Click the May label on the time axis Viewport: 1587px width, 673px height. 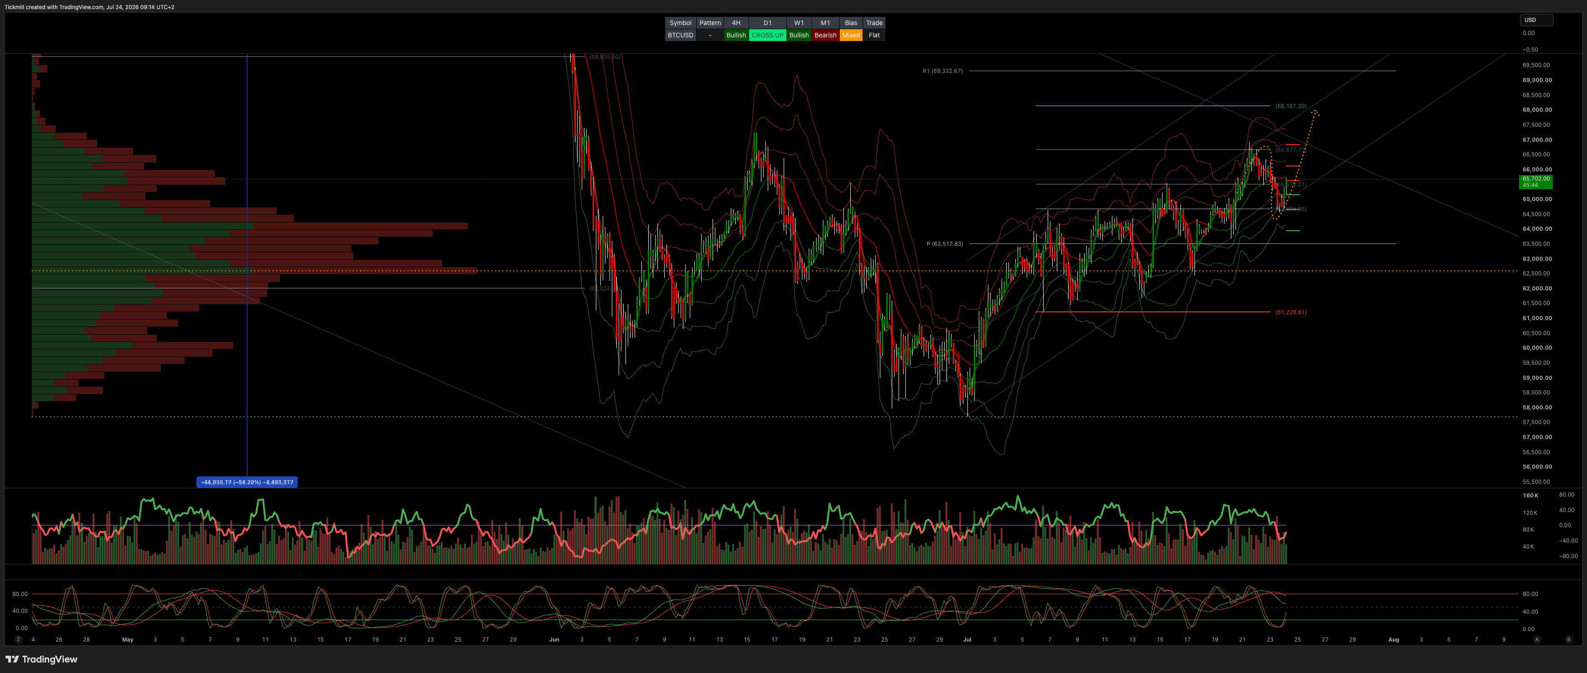pos(128,640)
